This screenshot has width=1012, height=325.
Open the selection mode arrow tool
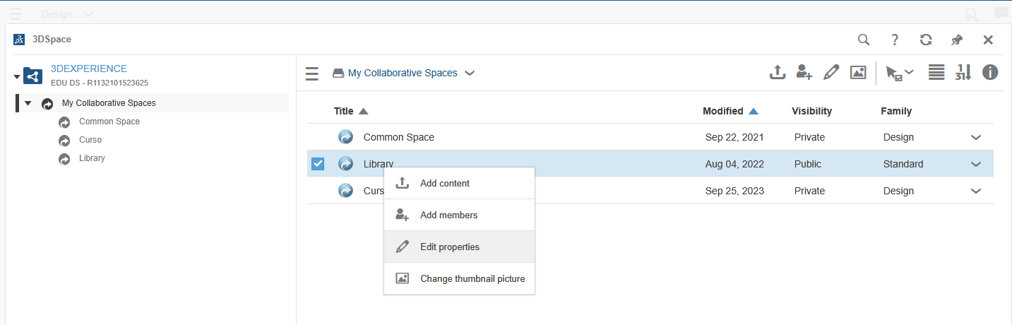899,73
